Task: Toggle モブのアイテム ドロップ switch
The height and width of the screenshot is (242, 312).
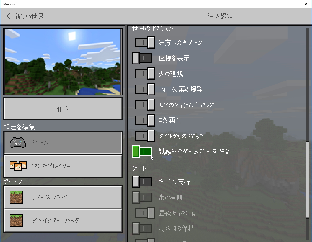Action: pyautogui.click(x=145, y=105)
